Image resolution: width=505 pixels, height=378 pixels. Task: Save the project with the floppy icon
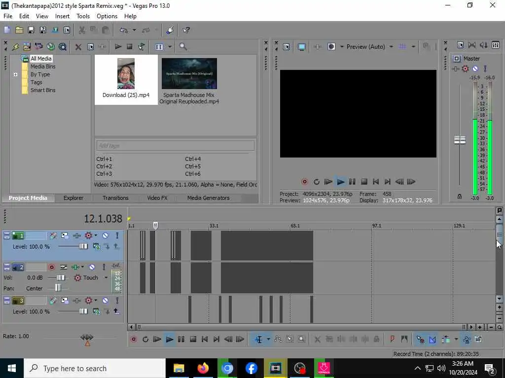tap(31, 30)
